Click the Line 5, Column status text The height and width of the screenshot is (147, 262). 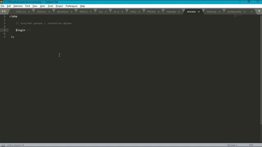16,145
